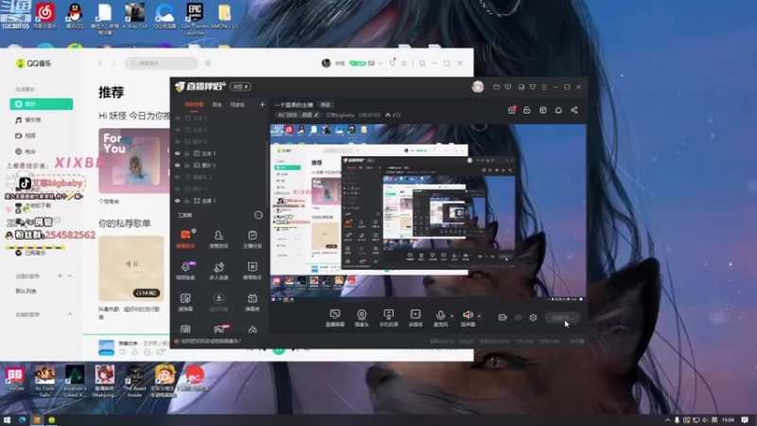
Task: Open the For You personal radio card
Action: pos(133,161)
